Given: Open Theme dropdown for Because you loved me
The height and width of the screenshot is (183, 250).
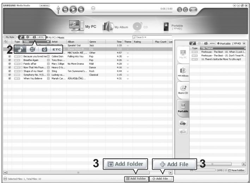Looking at the screenshot, I should point(128,57).
